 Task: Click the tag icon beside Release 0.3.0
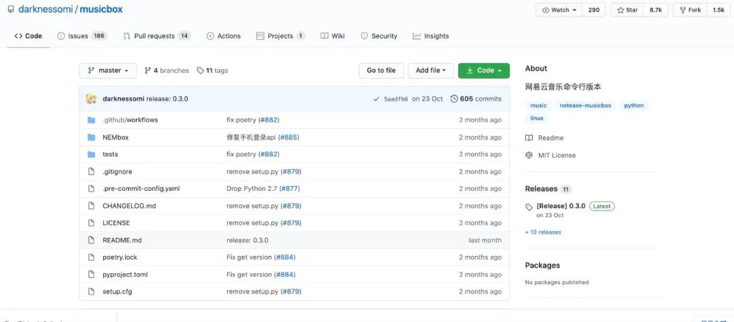click(x=529, y=207)
